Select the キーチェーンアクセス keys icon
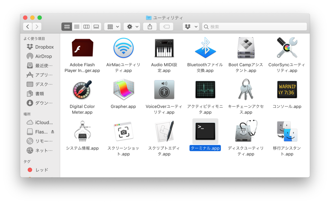The width and height of the screenshot is (330, 204). coord(246,89)
